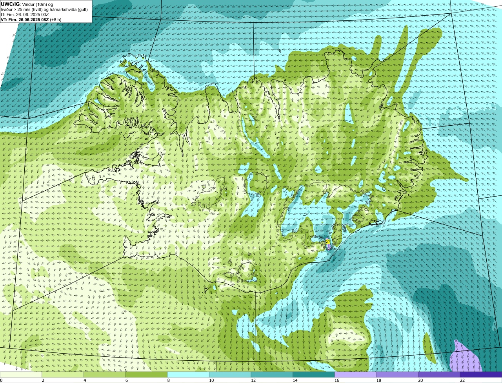Select the 2–4 m/s legend color swatch

pos(63,374)
